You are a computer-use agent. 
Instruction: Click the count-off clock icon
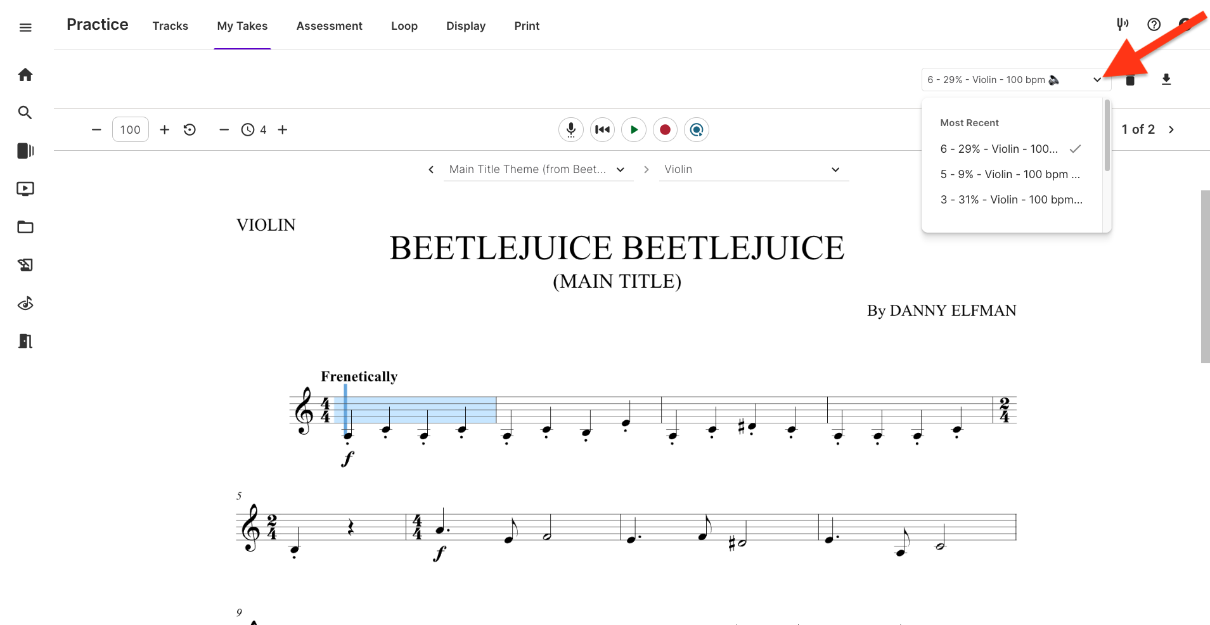(x=248, y=129)
